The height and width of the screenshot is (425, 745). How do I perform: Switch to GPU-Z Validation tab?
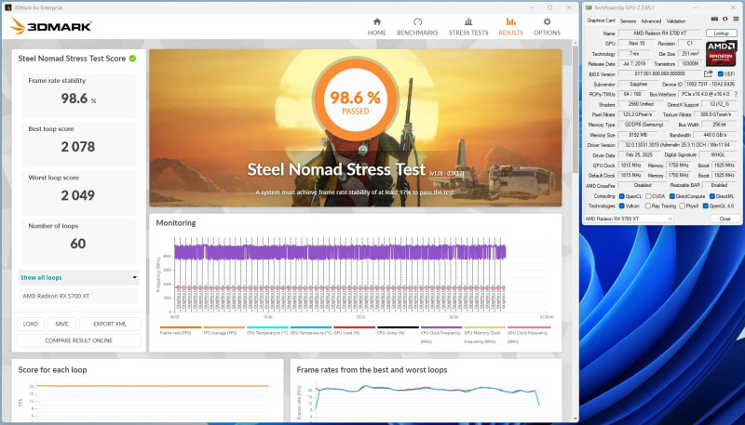click(676, 20)
